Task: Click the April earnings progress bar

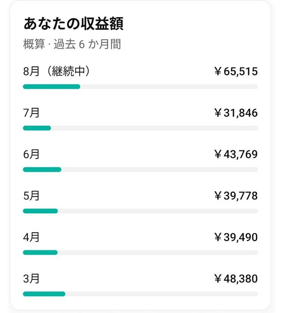Action: tap(140, 252)
